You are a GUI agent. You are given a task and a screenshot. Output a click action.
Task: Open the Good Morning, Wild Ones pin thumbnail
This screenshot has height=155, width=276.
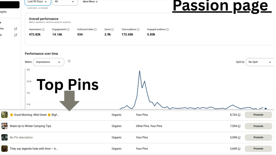pyautogui.click(x=4, y=115)
